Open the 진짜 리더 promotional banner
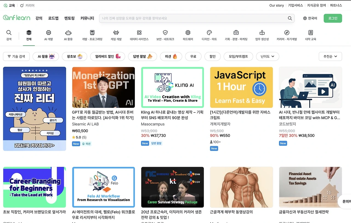This screenshot has width=351, height=223. 35,109
